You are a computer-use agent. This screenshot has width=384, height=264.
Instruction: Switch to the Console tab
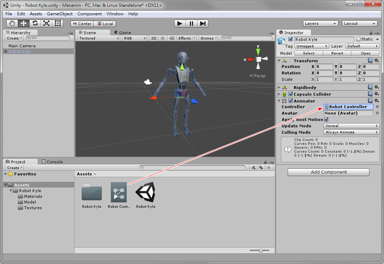coord(52,162)
